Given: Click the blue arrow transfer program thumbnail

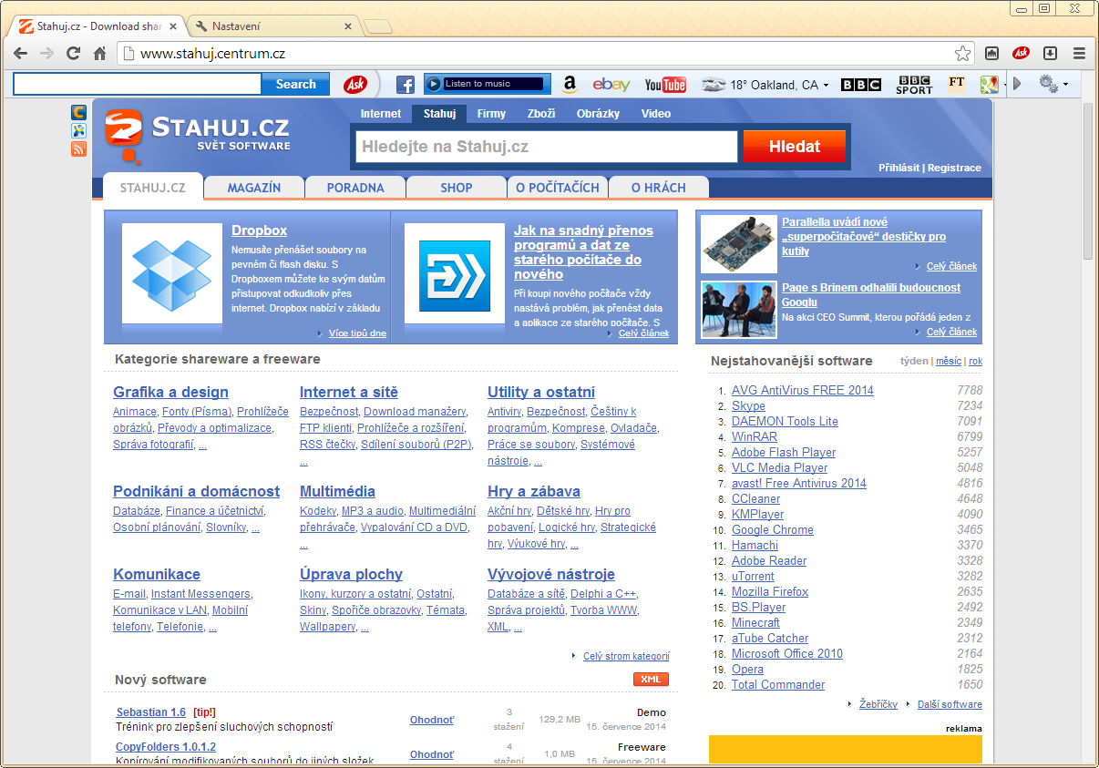Looking at the screenshot, I should click(454, 276).
